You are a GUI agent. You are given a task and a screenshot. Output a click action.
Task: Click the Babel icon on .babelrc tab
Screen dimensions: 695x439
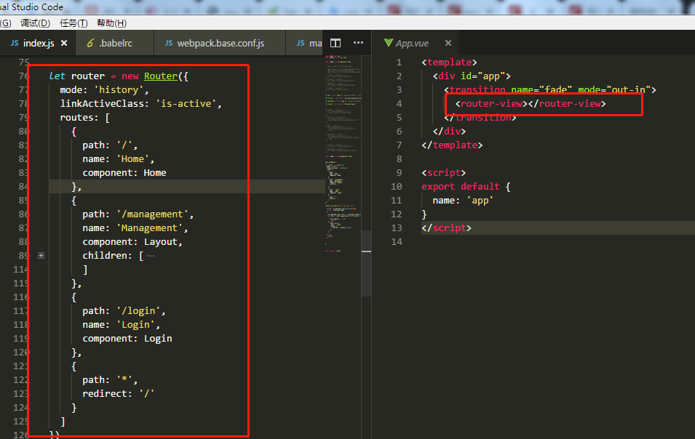[90, 43]
